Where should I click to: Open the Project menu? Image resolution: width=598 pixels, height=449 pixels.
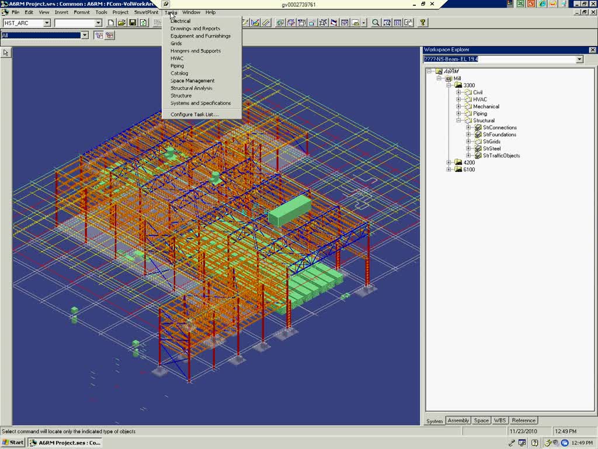[x=120, y=12]
